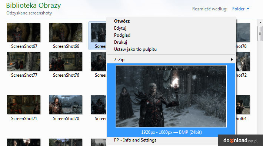
Task: Expand the 7-Zip submenu arrow
Action: coord(232,60)
